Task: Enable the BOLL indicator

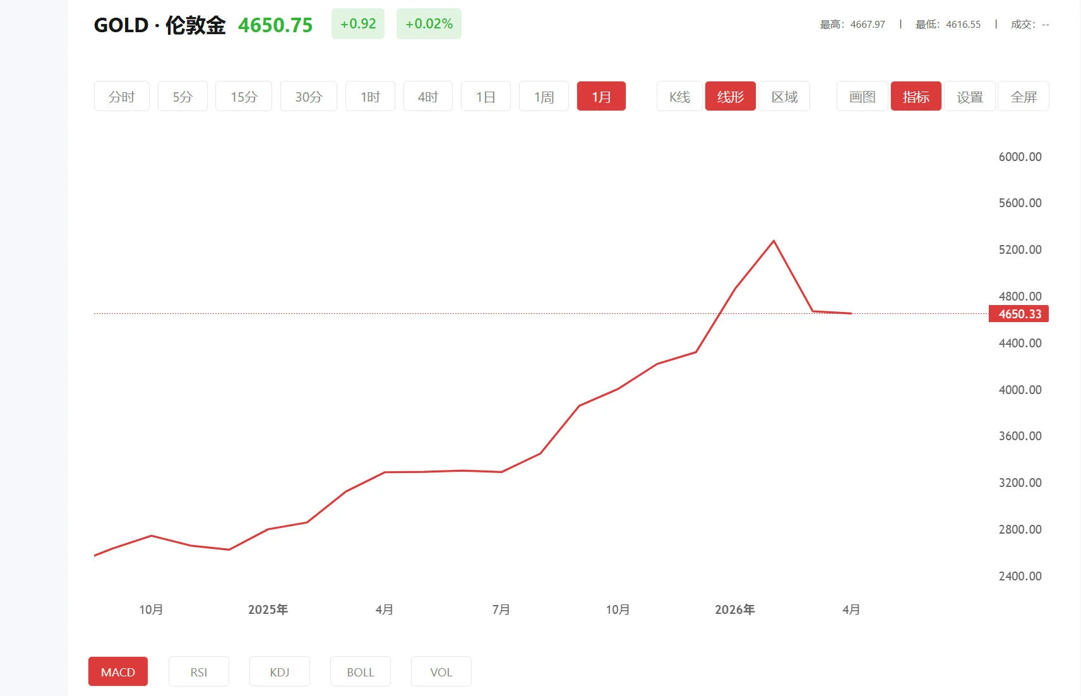Action: 360,671
